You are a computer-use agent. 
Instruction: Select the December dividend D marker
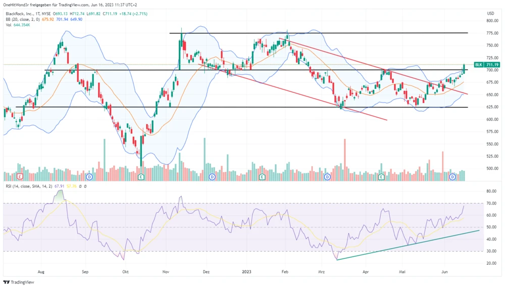[212, 177]
